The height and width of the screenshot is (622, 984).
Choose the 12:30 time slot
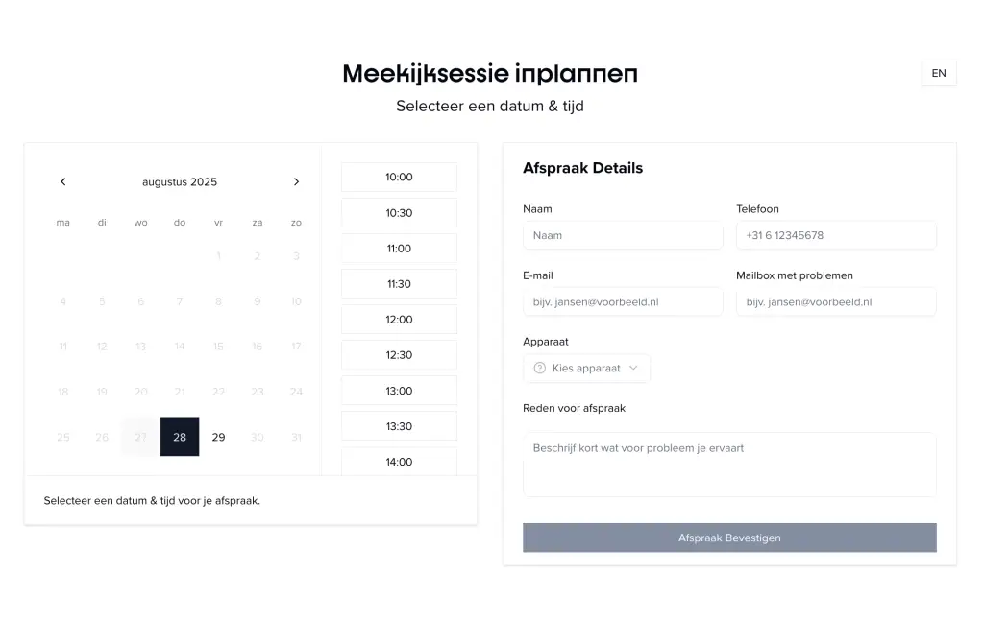(x=399, y=355)
